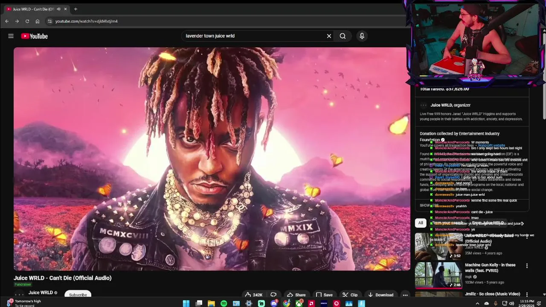
Task: Click the Juice WRLD video player
Action: tap(212, 159)
